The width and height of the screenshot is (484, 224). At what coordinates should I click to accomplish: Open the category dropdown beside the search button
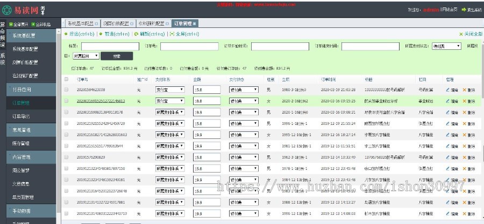point(86,56)
